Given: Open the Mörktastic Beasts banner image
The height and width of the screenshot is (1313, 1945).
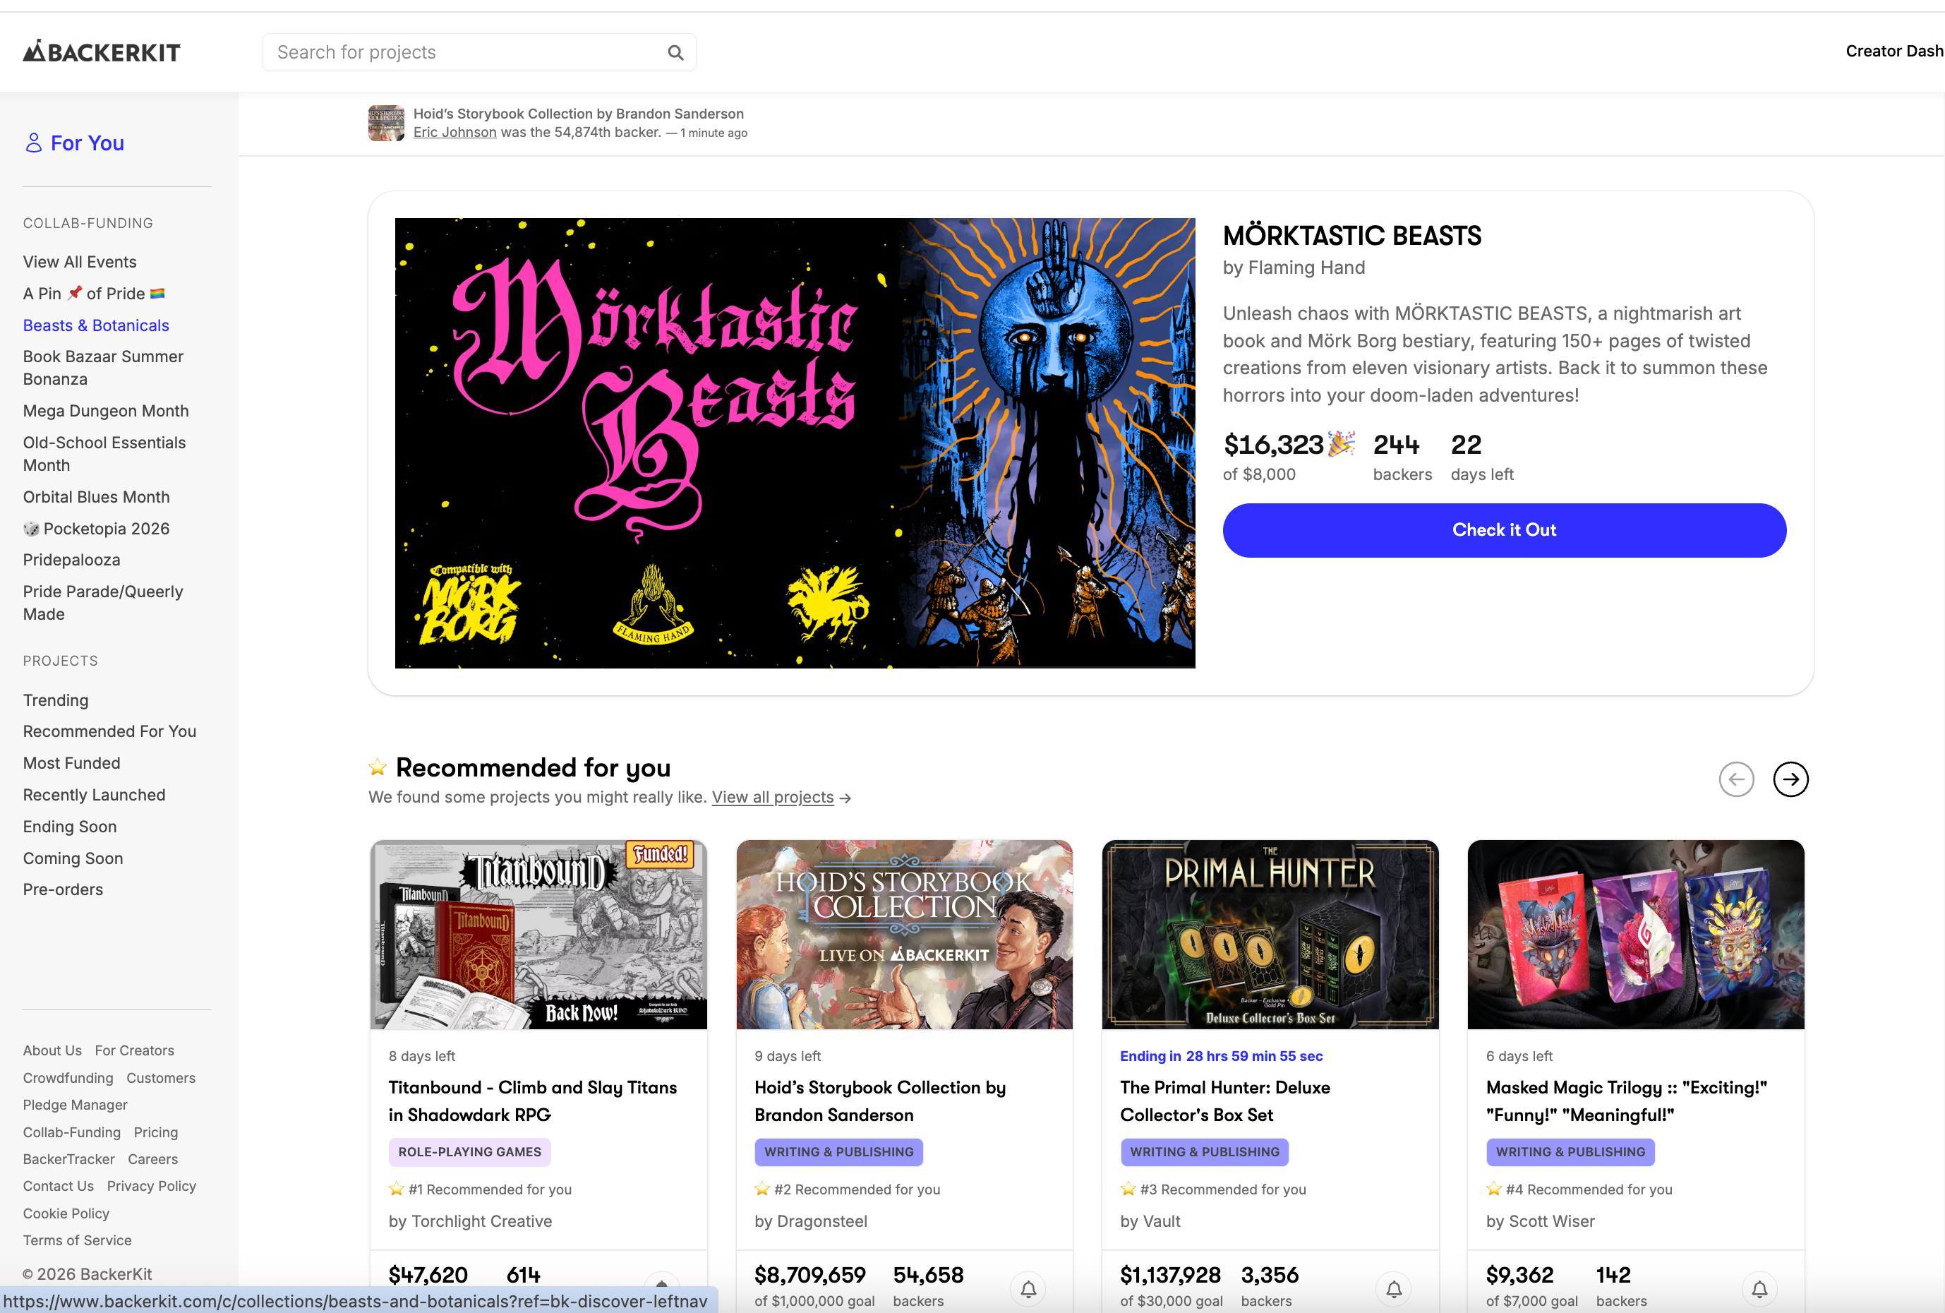Looking at the screenshot, I should [794, 443].
